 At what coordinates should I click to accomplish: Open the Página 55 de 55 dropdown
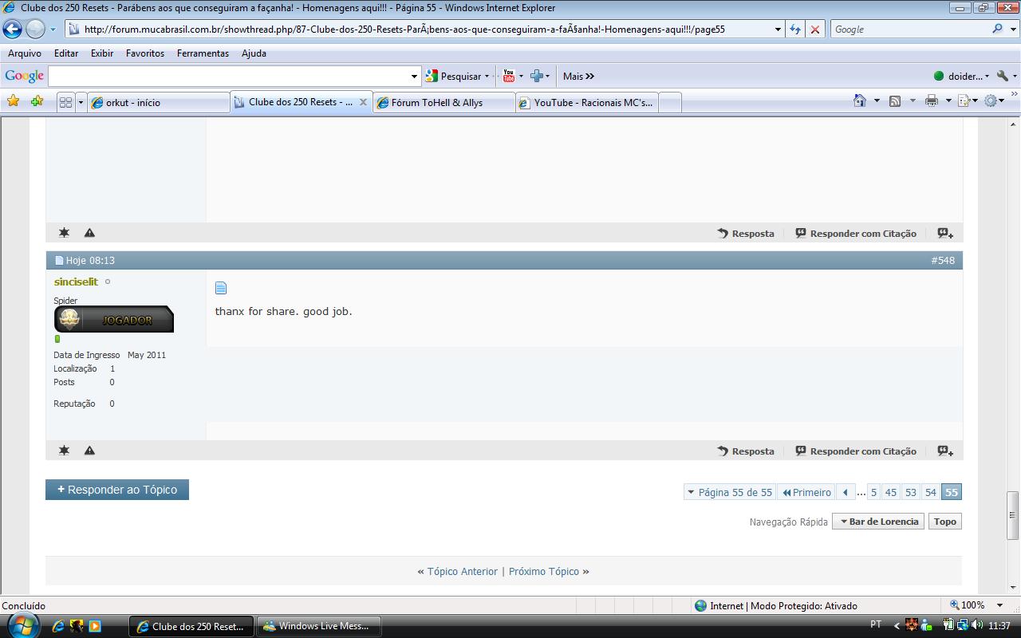pyautogui.click(x=729, y=492)
